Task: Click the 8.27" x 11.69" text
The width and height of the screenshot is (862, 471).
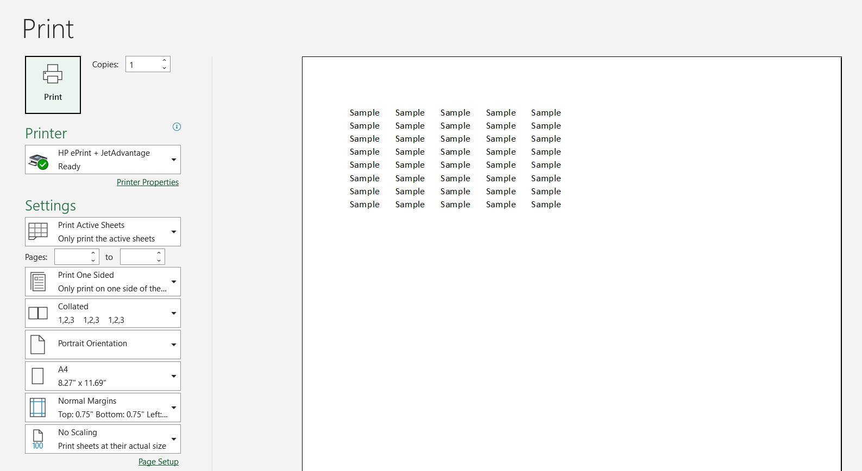Action: 82,383
